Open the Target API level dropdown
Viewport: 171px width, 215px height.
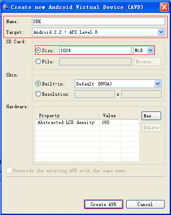pos(161,32)
